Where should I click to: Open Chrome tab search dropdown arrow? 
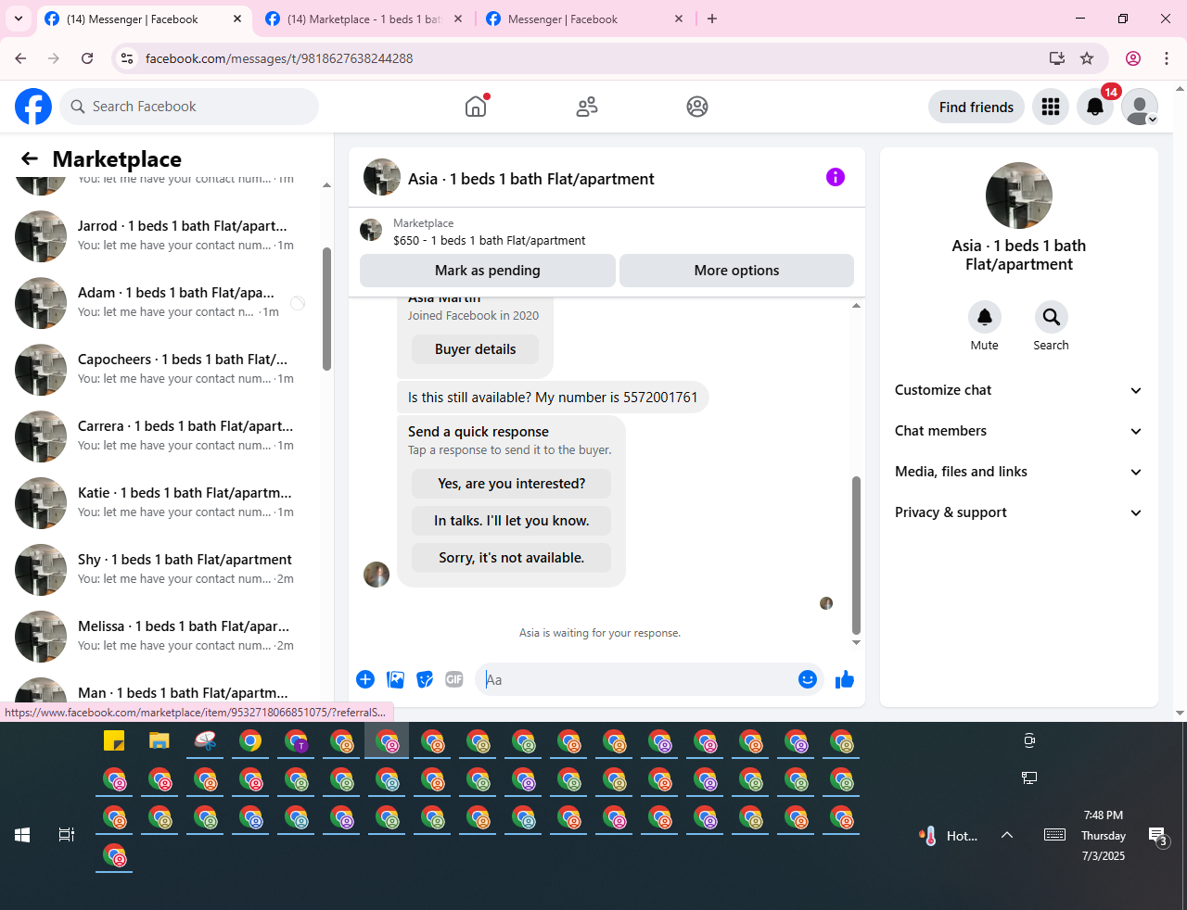19,19
